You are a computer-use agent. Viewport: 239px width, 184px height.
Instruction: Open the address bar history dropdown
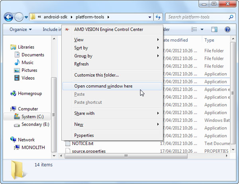[150, 17]
